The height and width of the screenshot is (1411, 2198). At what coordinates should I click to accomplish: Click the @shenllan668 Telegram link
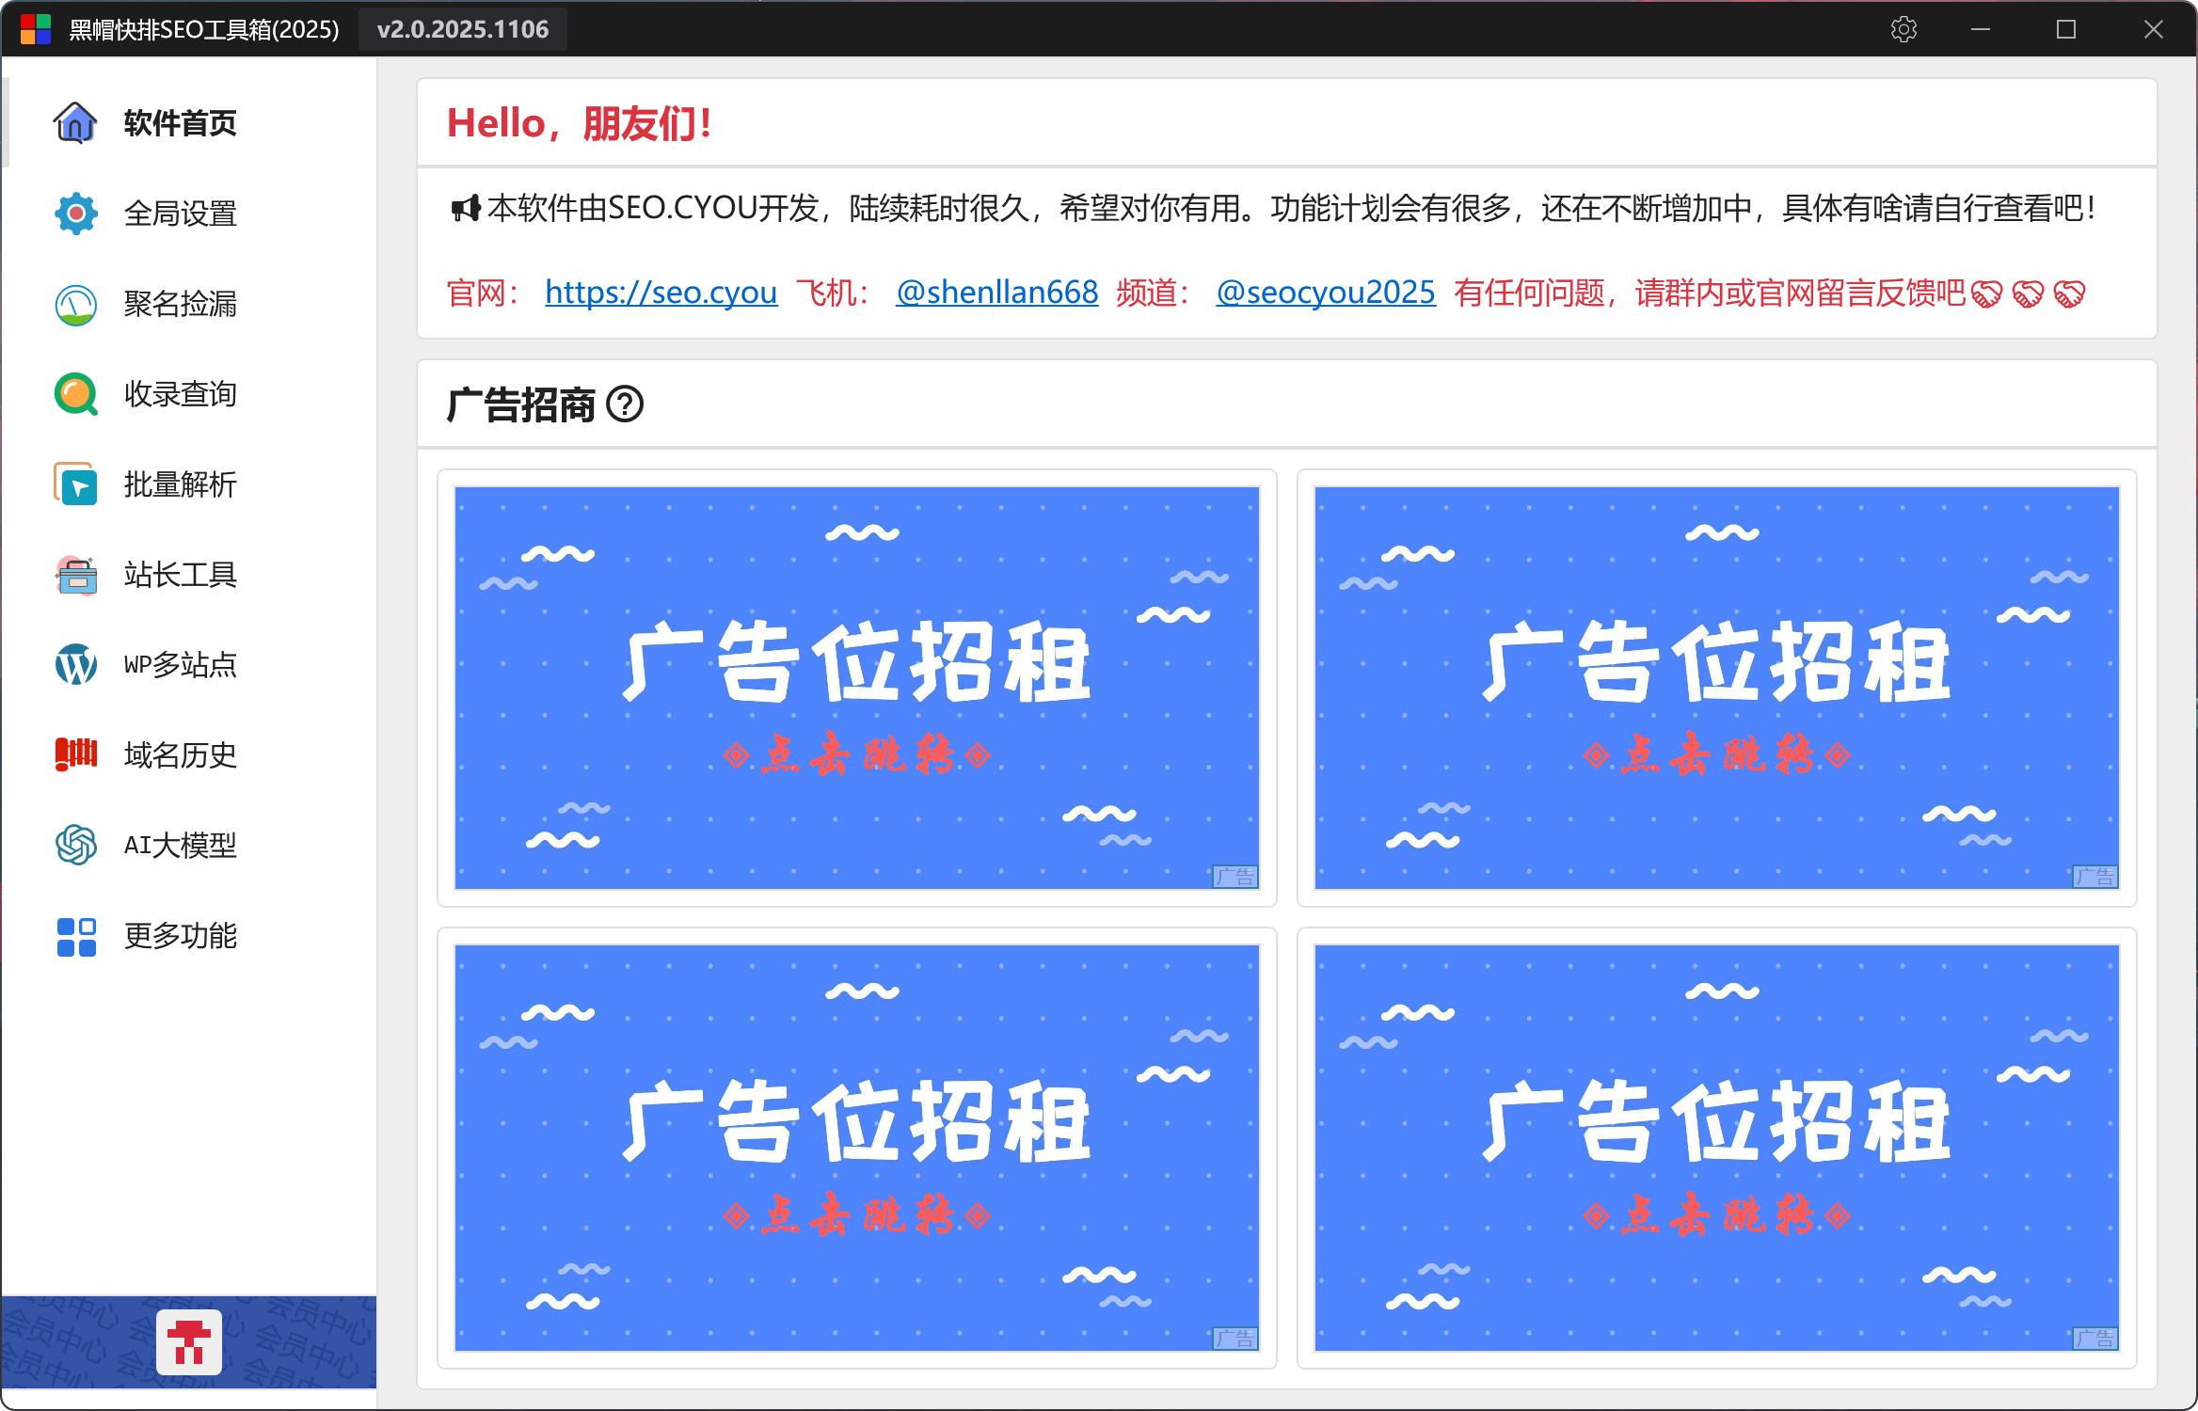(x=996, y=293)
